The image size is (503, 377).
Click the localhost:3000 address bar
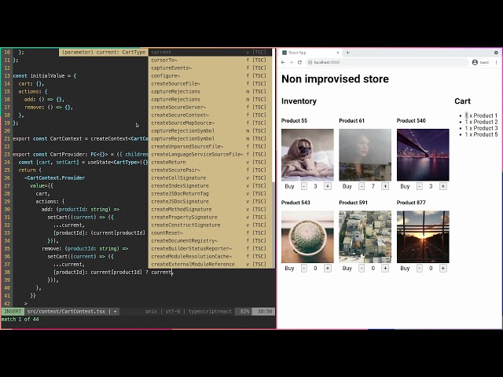(x=387, y=62)
